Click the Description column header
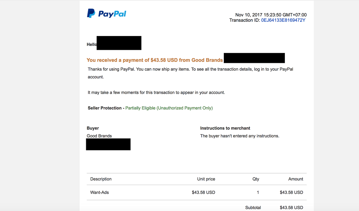Viewport: 359px width, 211px height. click(101, 179)
